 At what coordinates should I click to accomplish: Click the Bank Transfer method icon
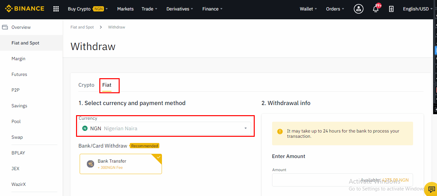90,164
